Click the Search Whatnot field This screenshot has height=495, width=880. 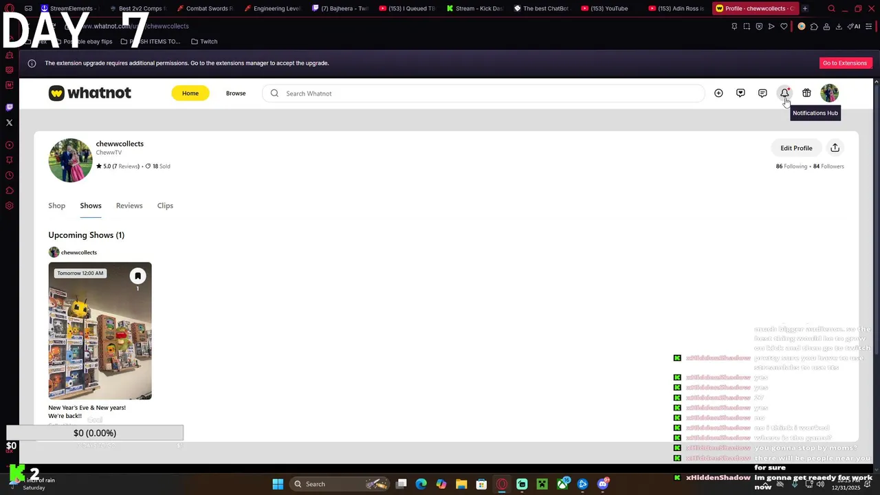483,93
